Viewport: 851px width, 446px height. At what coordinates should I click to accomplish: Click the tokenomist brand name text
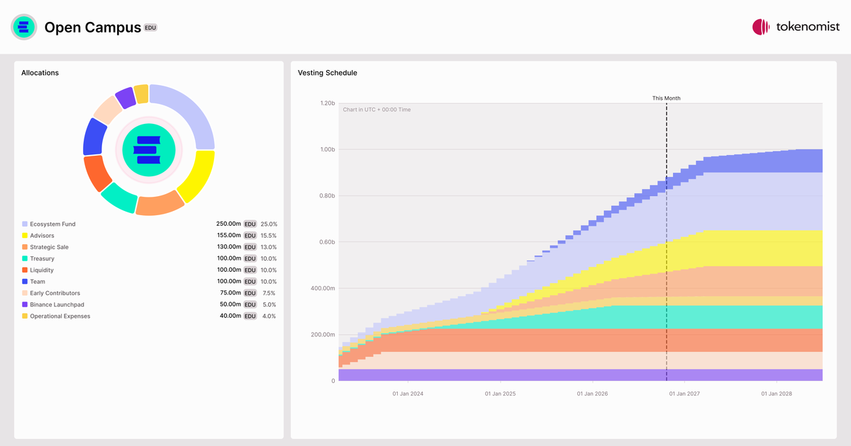coord(808,27)
